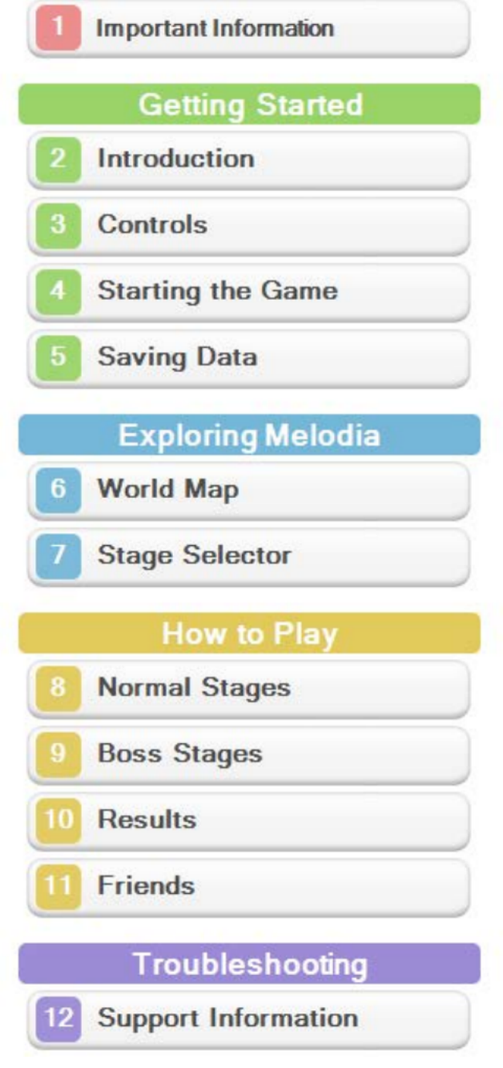Open the World Map page
503x1068 pixels.
167,489
